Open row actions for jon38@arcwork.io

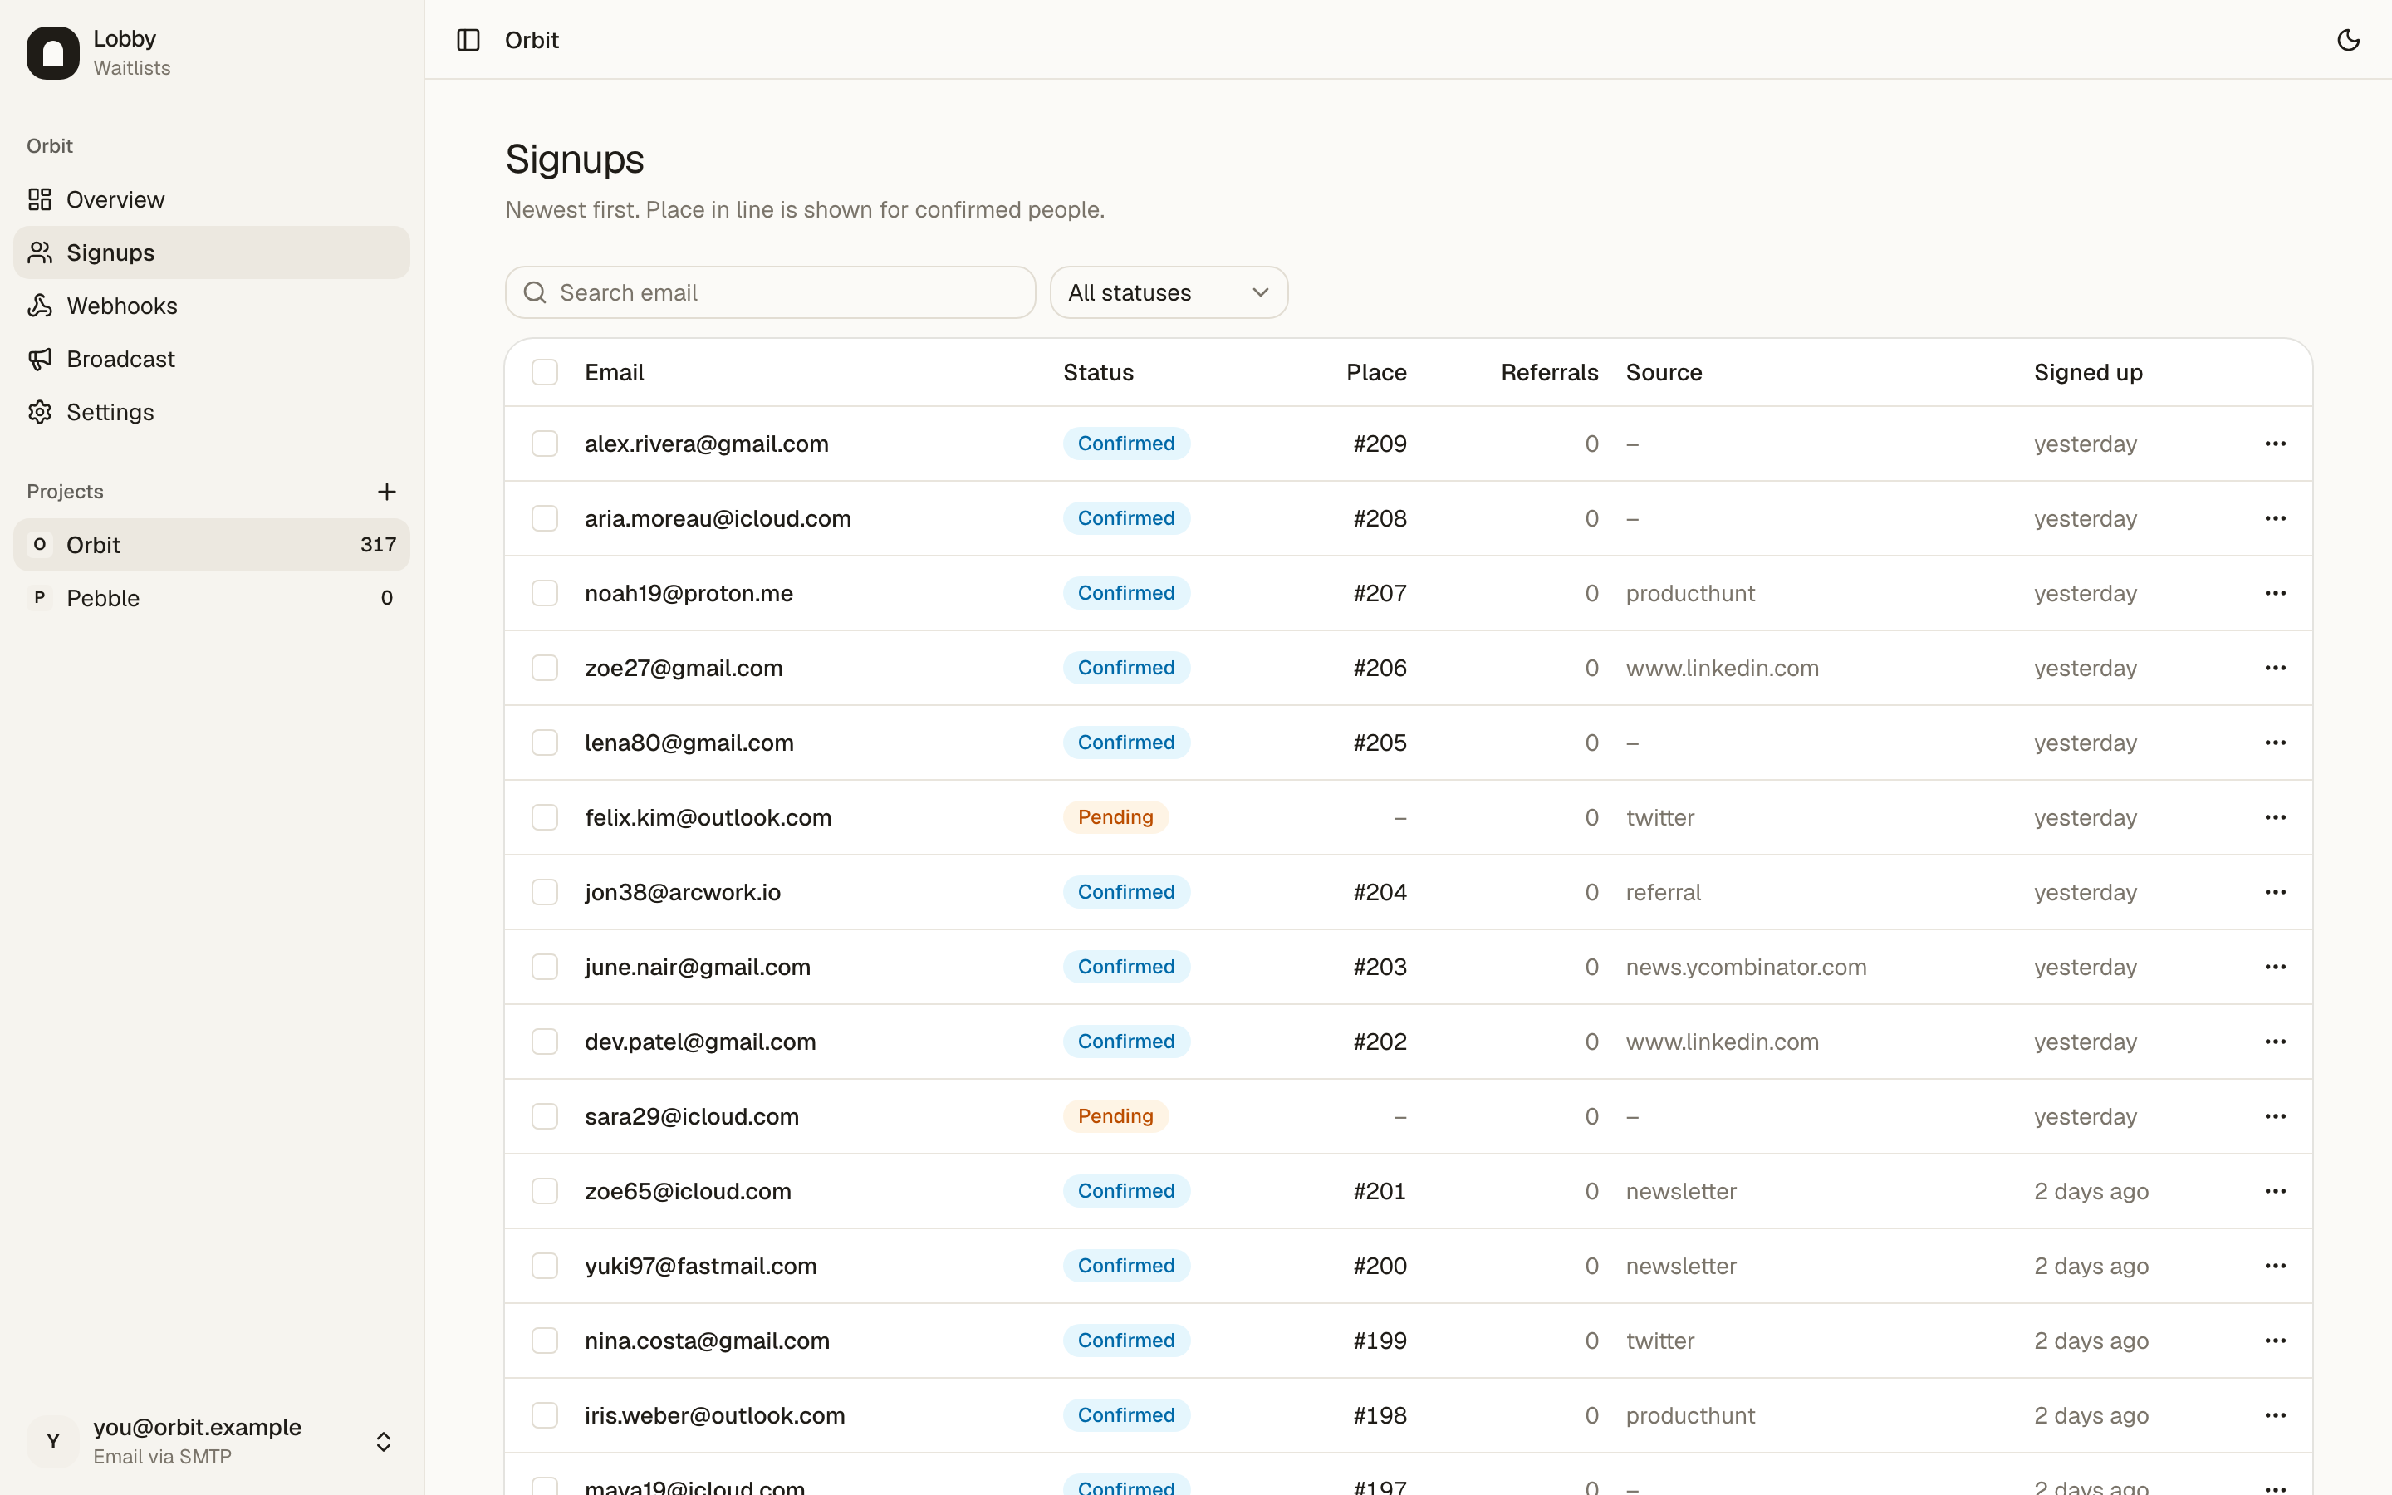pos(2276,892)
